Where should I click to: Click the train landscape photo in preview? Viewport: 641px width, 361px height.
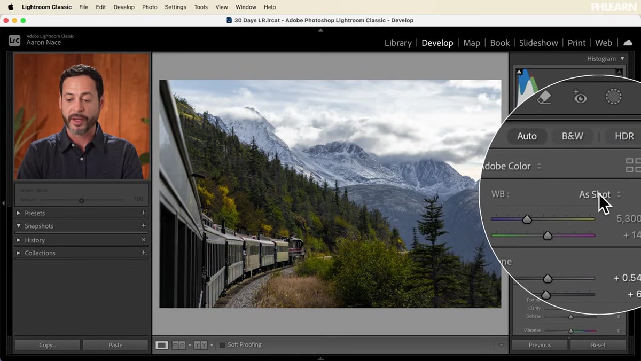(330, 194)
